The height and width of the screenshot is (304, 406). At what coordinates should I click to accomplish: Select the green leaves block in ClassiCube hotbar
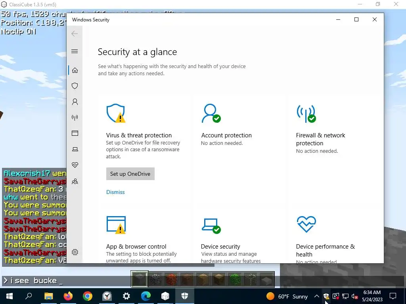pos(235,279)
